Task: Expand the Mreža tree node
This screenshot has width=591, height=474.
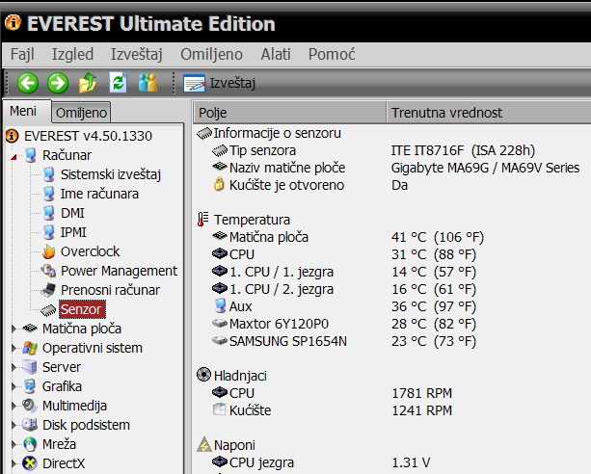Action: tap(13, 444)
